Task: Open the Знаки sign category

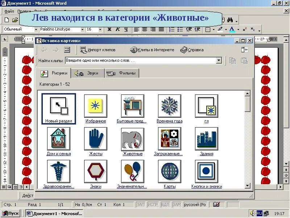Action: tap(96, 171)
